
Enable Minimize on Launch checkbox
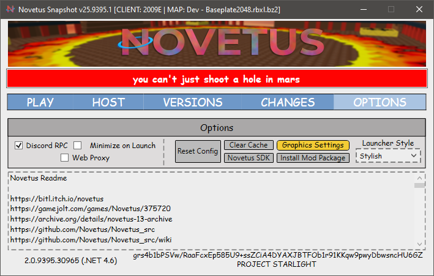78,145
